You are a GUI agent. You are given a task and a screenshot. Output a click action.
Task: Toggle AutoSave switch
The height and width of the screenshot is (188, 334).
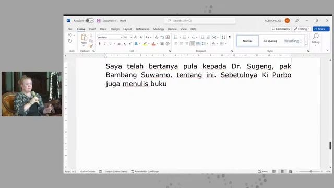tap(90, 21)
